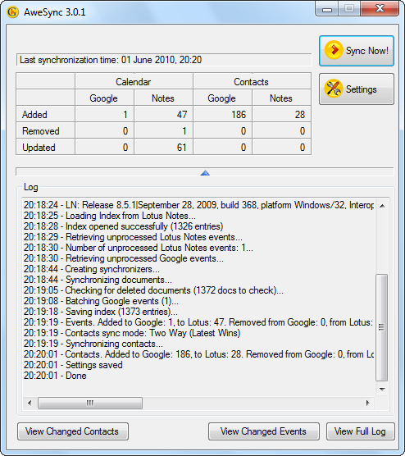Click the Calendar Google Added cell 1
Viewport: 405px width, 456px height.
pyautogui.click(x=104, y=115)
